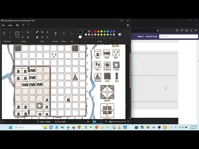Click the Rotate icon
199x149 pixels.
click(x=28, y=32)
